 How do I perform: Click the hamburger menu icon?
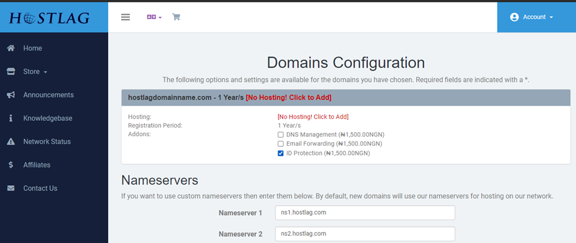tap(125, 17)
